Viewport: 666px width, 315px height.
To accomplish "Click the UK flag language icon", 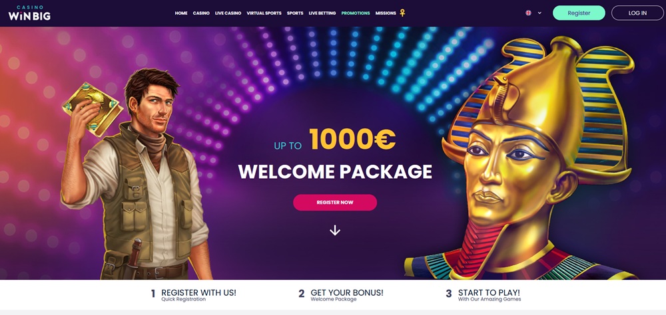I will coord(528,13).
